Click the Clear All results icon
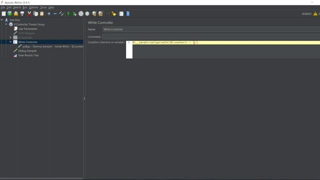320x180 pixels. click(x=100, y=13)
